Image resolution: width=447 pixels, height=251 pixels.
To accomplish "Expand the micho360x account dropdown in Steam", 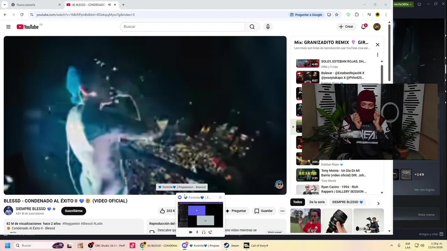I will click(x=403, y=4).
